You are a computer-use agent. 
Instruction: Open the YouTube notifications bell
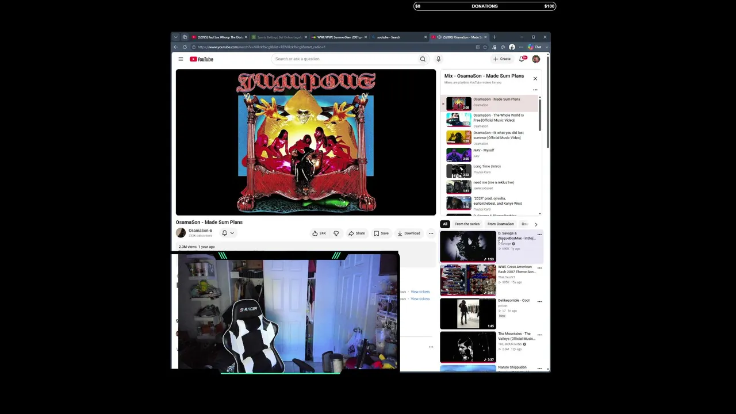(522, 59)
